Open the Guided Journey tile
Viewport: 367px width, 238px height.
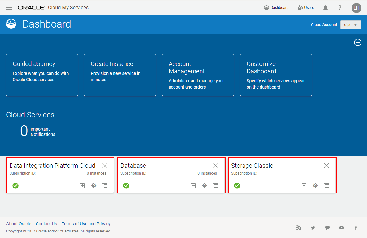coord(42,75)
